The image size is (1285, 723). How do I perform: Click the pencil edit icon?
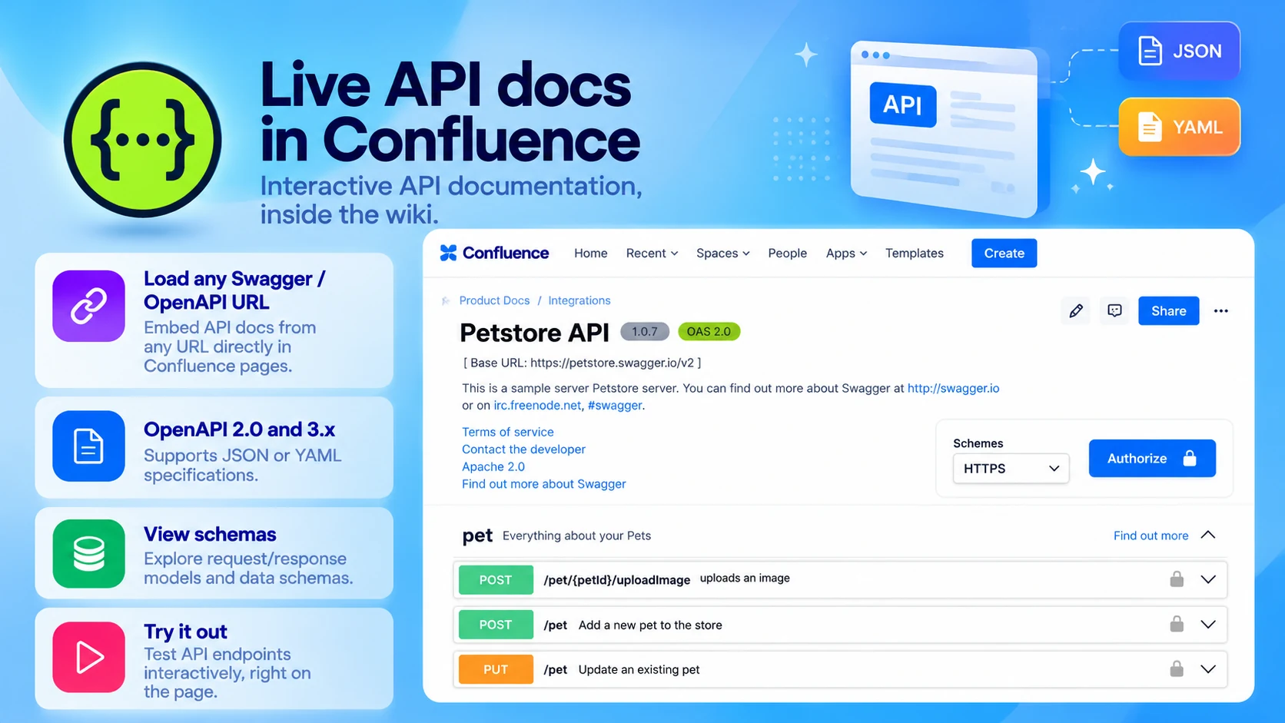pos(1076,310)
